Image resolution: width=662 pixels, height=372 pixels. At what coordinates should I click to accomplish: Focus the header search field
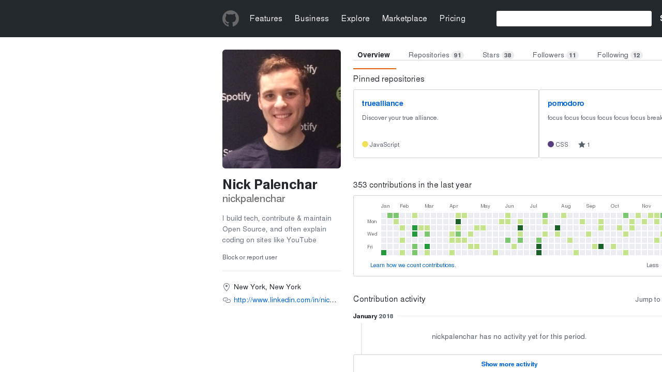click(574, 19)
